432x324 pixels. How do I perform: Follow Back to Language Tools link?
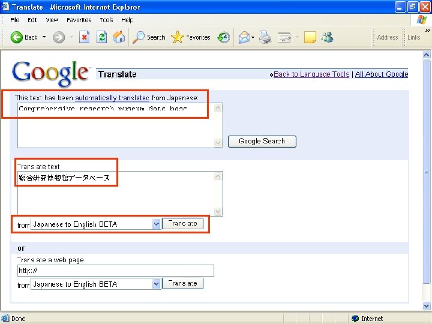[311, 74]
